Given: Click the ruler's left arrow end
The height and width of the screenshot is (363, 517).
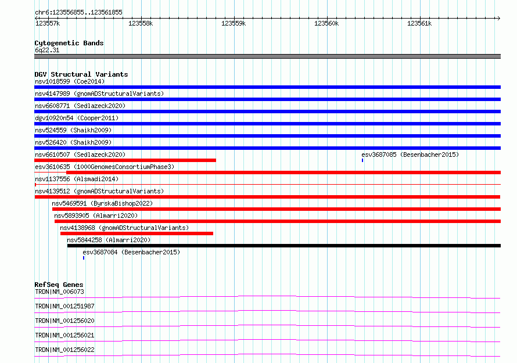Looking at the screenshot, I should tap(36, 18).
